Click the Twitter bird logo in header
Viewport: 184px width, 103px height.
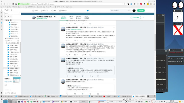(88, 11)
